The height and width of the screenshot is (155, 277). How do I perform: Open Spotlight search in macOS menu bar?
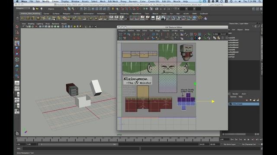click(x=260, y=1)
